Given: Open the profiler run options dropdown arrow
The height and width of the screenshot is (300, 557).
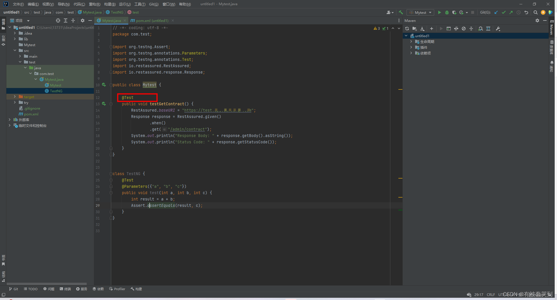Looking at the screenshot, I should 467,12.
